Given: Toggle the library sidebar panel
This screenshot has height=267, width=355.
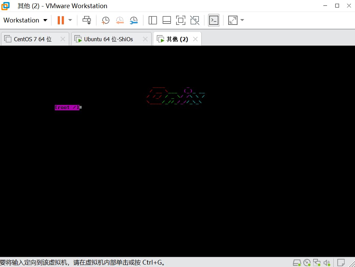Looking at the screenshot, I should click(153, 20).
